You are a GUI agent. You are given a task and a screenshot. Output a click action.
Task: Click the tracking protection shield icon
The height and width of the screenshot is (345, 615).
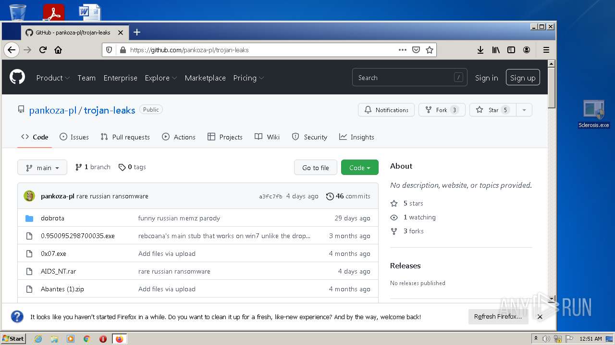point(109,50)
